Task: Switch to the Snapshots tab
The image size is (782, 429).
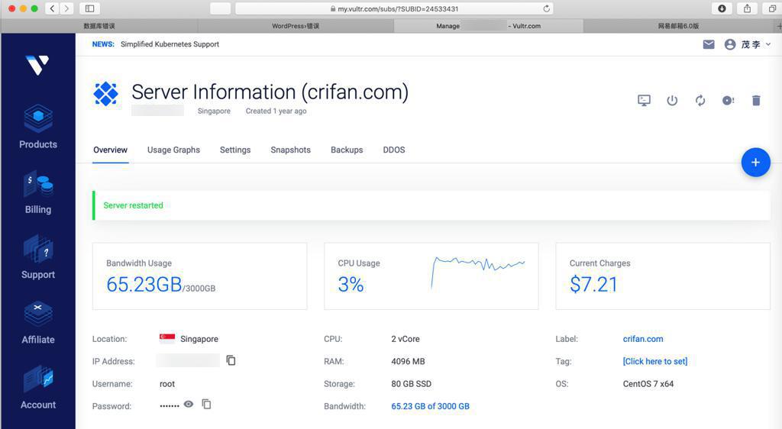Action: tap(291, 150)
